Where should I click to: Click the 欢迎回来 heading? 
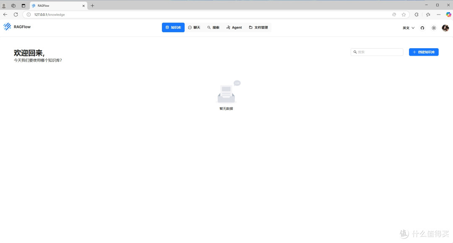pos(29,53)
